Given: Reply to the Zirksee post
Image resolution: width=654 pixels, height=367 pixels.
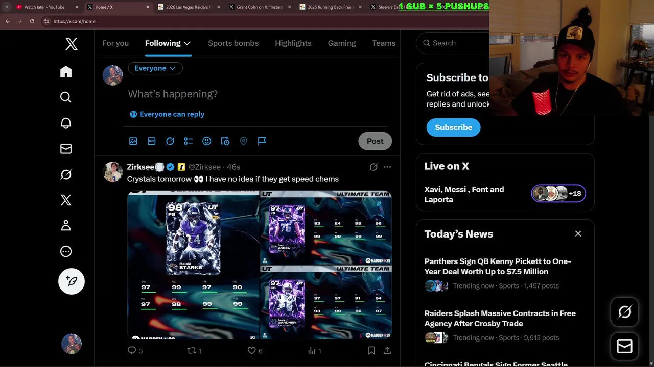Looking at the screenshot, I should tap(132, 351).
